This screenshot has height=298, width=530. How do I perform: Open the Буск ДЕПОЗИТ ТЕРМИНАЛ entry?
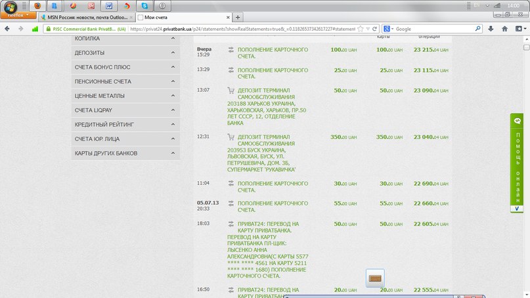[x=261, y=153]
